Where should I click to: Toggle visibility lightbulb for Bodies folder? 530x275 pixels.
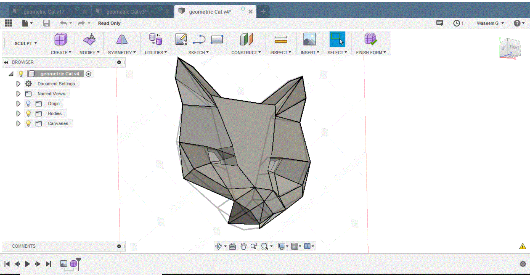click(28, 113)
